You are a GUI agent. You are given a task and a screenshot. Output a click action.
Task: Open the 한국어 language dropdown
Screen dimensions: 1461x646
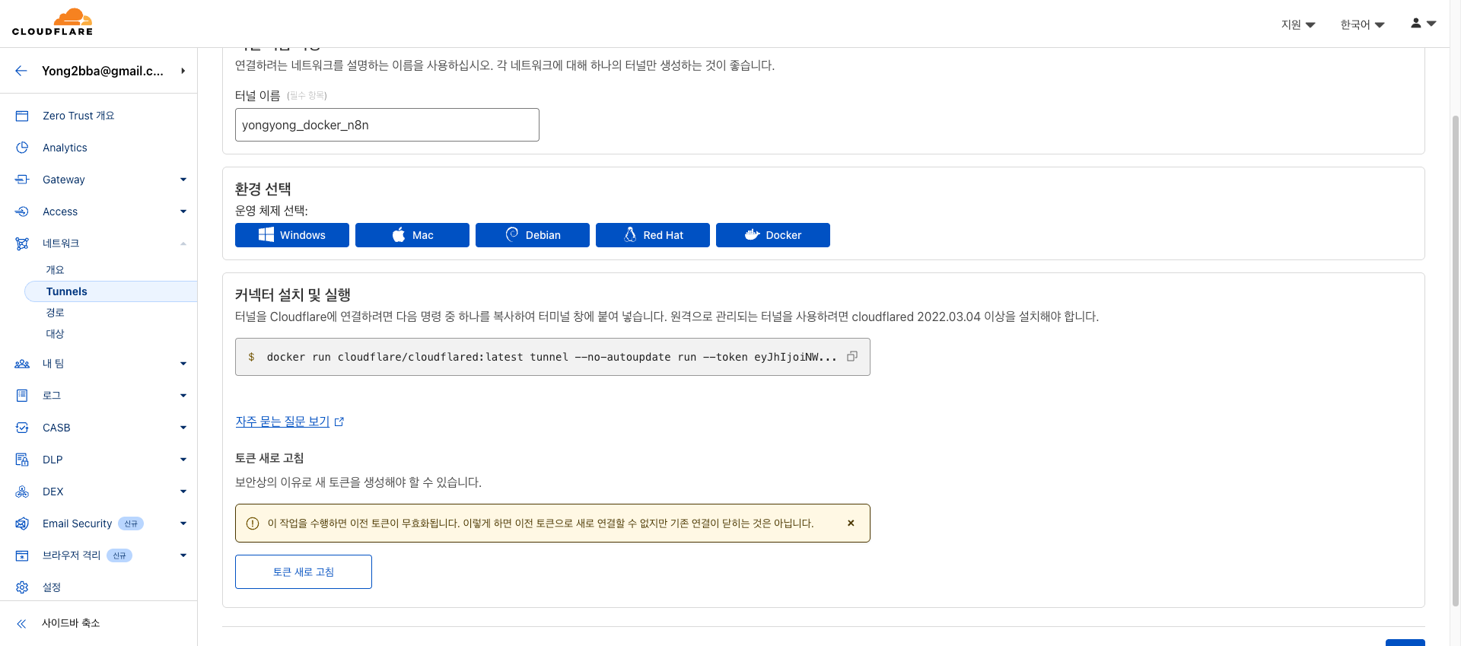click(1361, 24)
